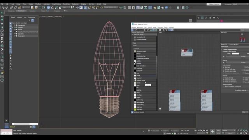Screen dimensions: 249x140
Task: Click the Slate selection arrow tool
Action: pyautogui.click(x=132, y=30)
